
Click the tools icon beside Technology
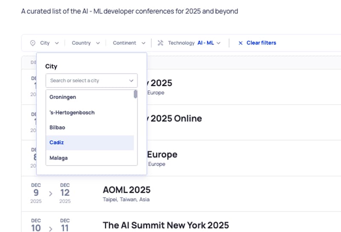161,43
